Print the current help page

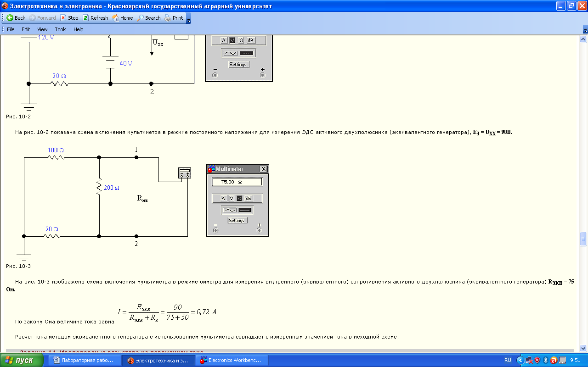click(x=174, y=18)
